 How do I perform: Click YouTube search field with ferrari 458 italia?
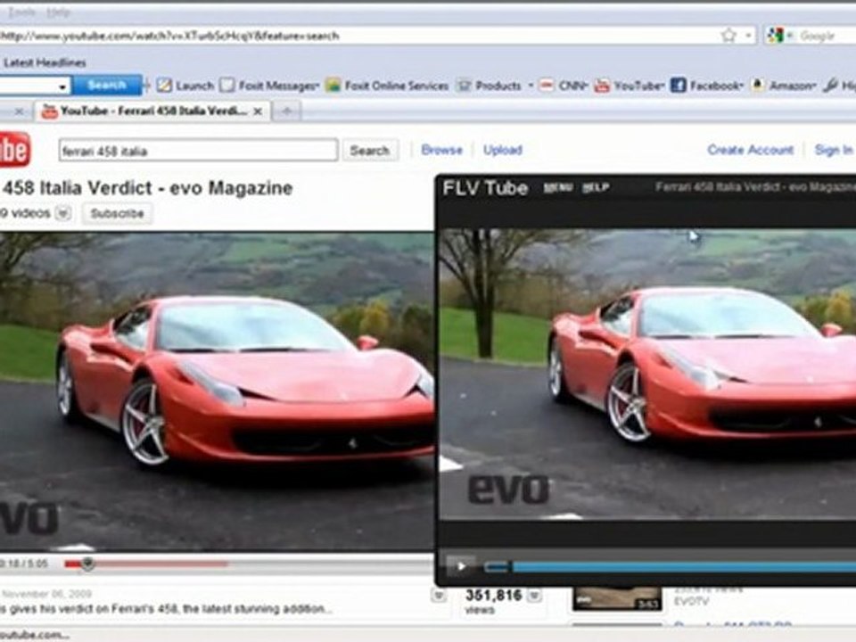[198, 150]
